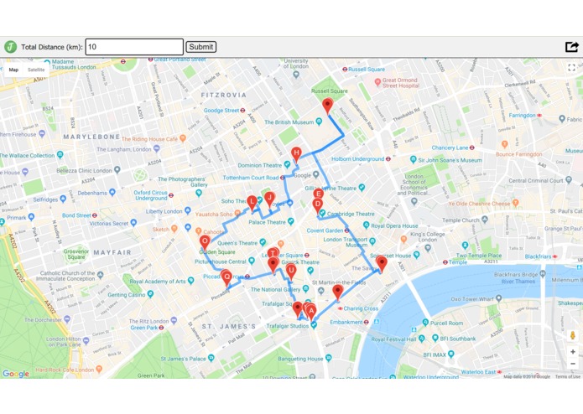The image size is (583, 414).
Task: Click The Wallace Collection icon
Action: pyautogui.click(x=60, y=155)
